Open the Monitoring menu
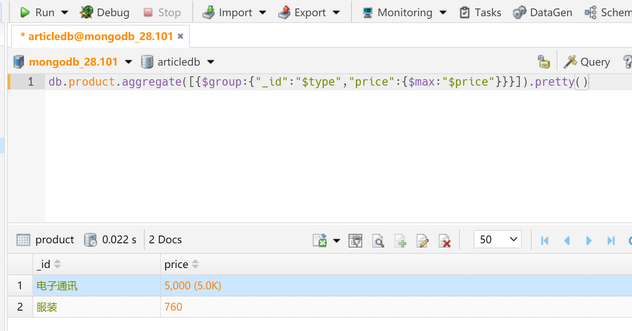 pos(404,13)
